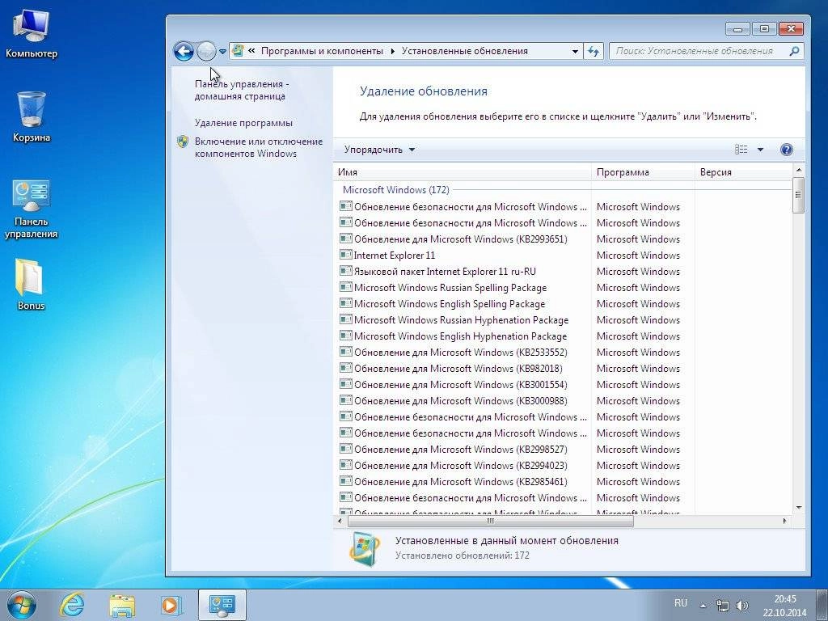The width and height of the screenshot is (828, 621).
Task: Click icon of Internet Explorer 11 entry
Action: pos(346,255)
